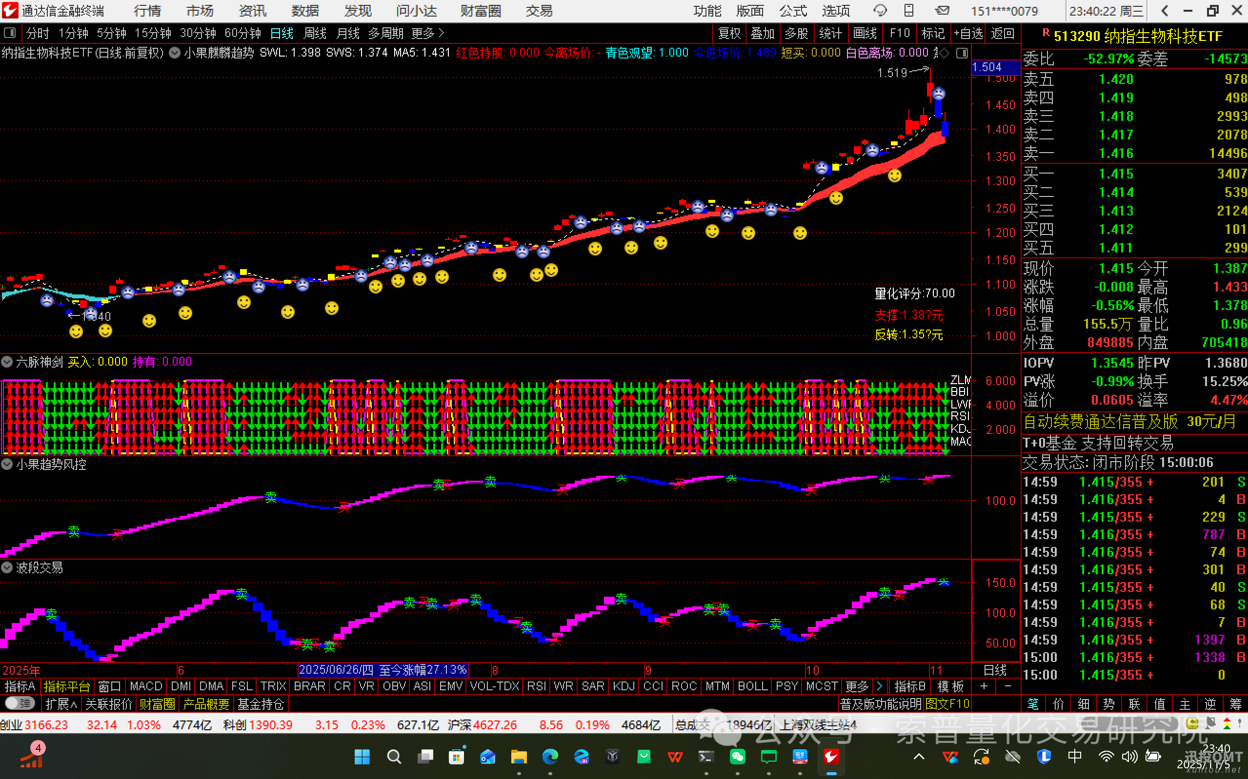Switch to the 周线 period tab
Viewport: 1248px width, 779px height.
pyautogui.click(x=315, y=34)
